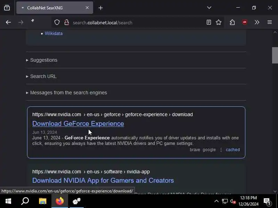Click the forward navigation arrow
Image resolution: width=278 pixels, height=208 pixels.
coord(21,22)
